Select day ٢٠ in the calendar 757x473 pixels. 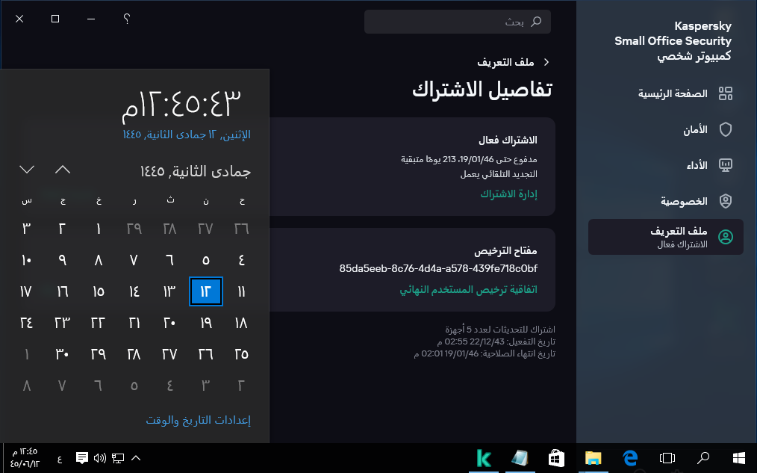tap(169, 323)
